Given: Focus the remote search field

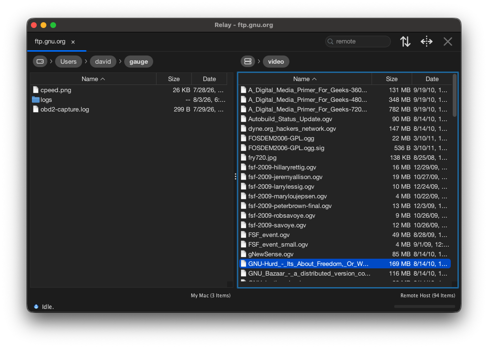Looking at the screenshot, I should tap(358, 42).
